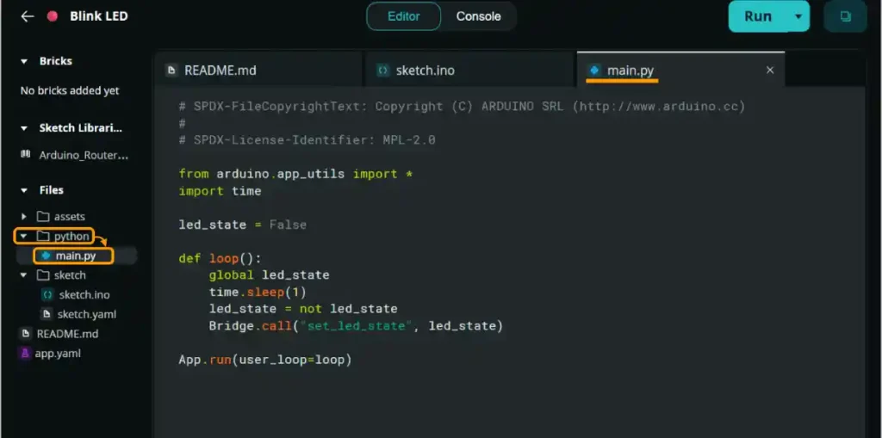Click the assets folder label

tap(69, 217)
